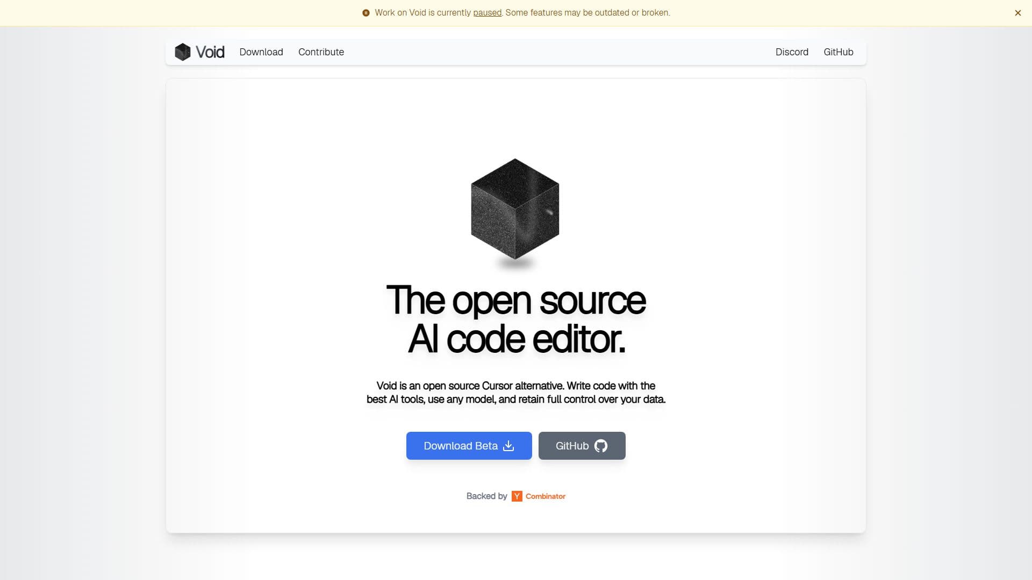1032x580 pixels.
Task: Open the Discord link in navbar
Action: pos(792,52)
